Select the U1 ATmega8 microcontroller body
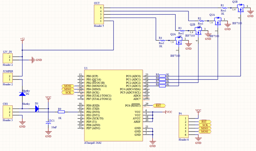This screenshot has width=256, height=151. (x=114, y=105)
